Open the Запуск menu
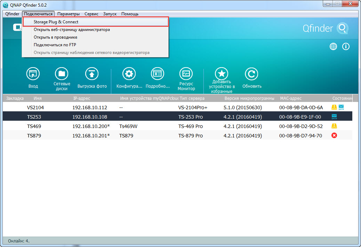The height and width of the screenshot is (247, 361). pyautogui.click(x=110, y=14)
